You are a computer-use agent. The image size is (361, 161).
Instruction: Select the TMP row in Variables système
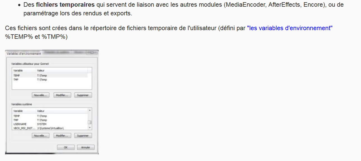pos(50,120)
